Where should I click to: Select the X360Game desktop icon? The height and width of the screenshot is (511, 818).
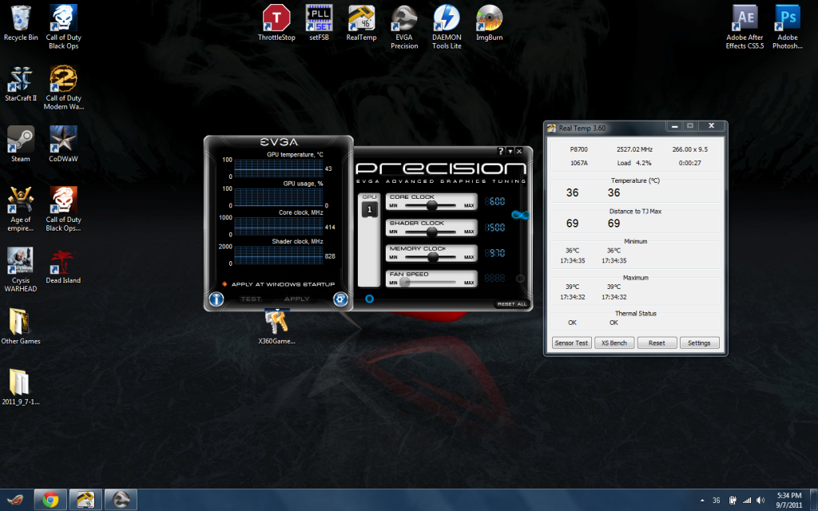point(276,327)
